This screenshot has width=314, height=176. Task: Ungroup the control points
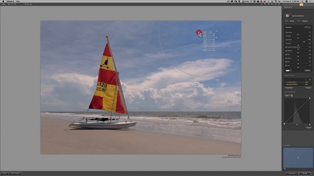coord(303,21)
